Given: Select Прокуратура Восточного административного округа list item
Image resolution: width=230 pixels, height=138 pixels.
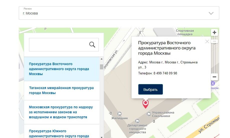Looking at the screenshot, I should (x=62, y=69).
